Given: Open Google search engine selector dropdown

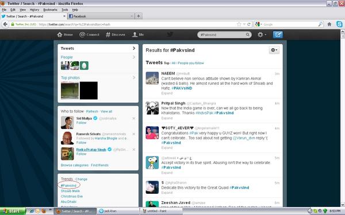Looking at the screenshot, I should (x=258, y=24).
